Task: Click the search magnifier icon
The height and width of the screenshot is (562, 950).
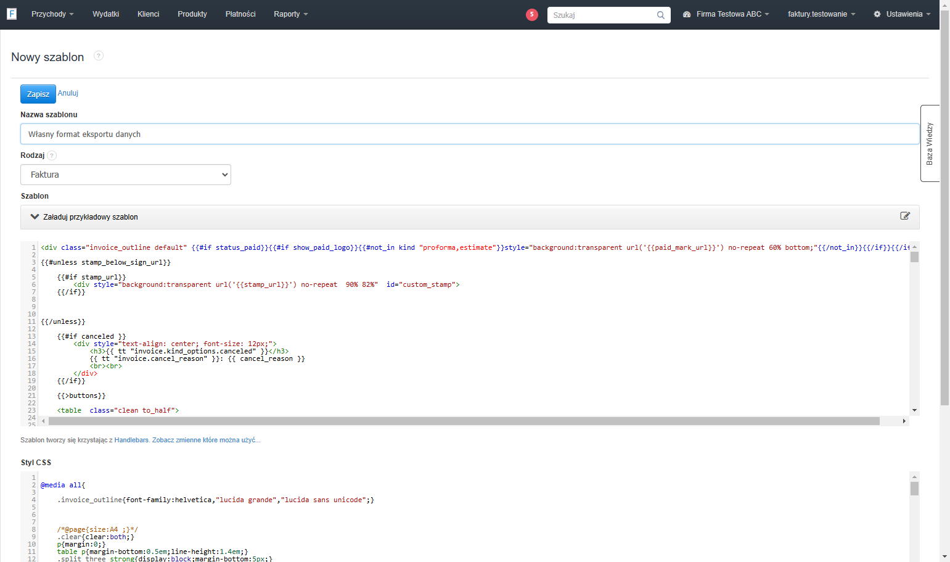Action: (x=660, y=15)
